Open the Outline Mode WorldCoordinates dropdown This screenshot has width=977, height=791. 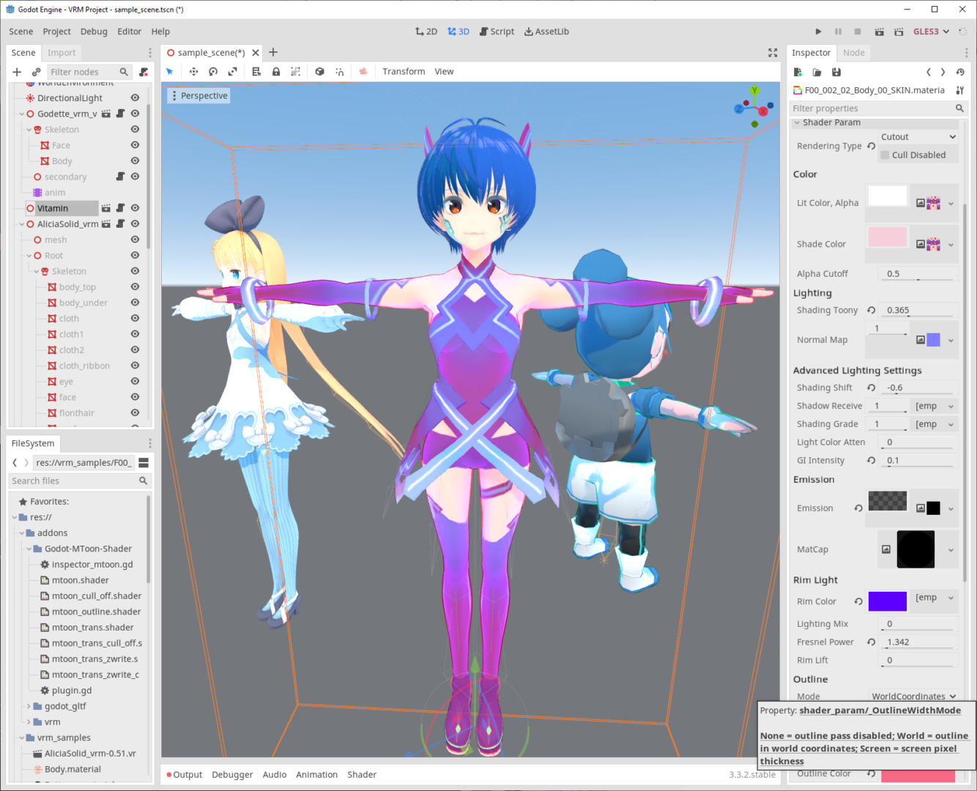point(913,697)
